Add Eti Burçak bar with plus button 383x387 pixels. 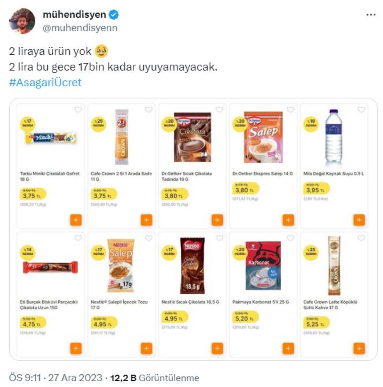point(76,348)
